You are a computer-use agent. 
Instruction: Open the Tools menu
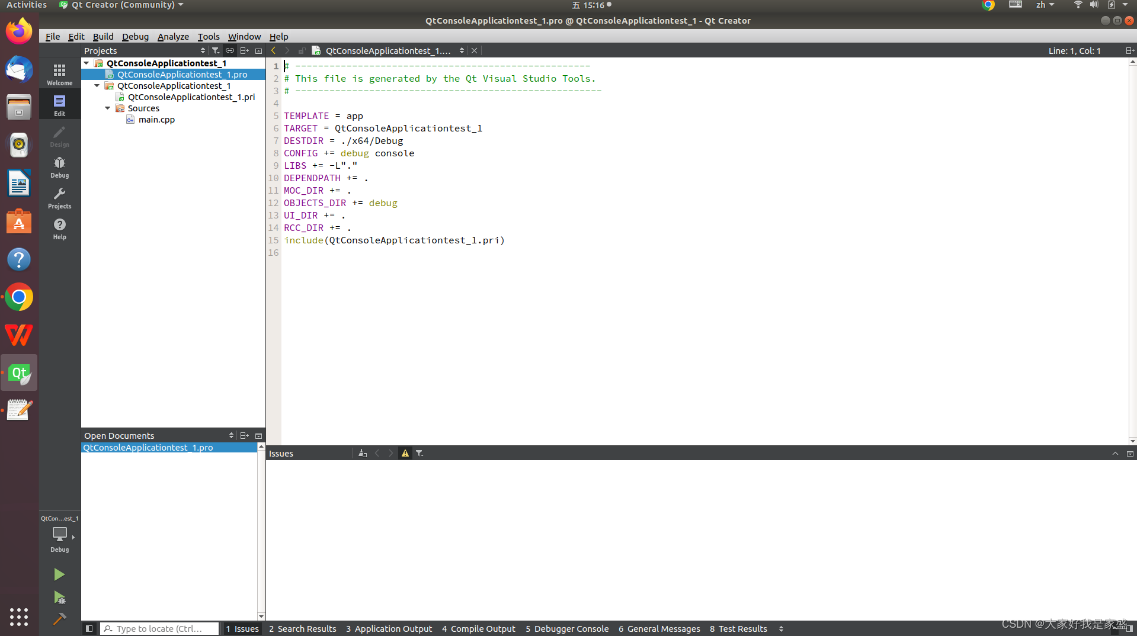[x=209, y=37]
